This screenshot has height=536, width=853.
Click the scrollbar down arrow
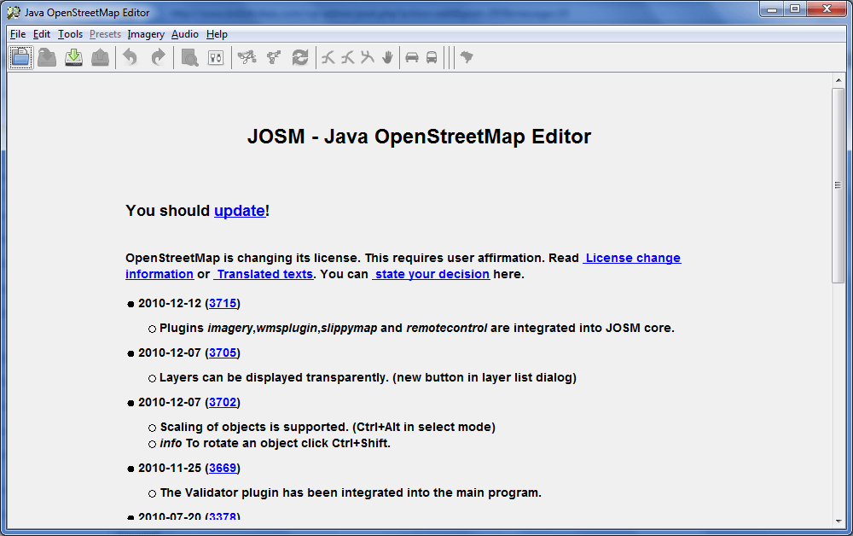838,521
